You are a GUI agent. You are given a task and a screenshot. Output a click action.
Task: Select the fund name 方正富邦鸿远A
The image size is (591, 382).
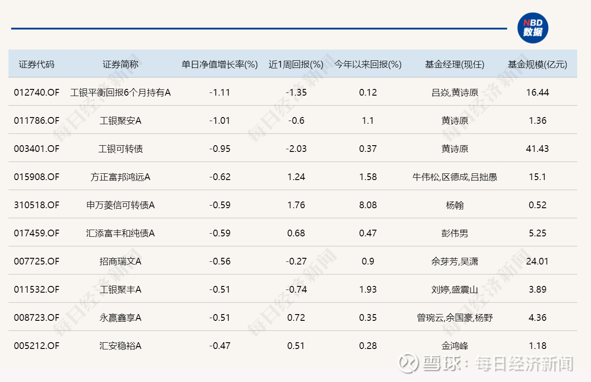point(121,177)
